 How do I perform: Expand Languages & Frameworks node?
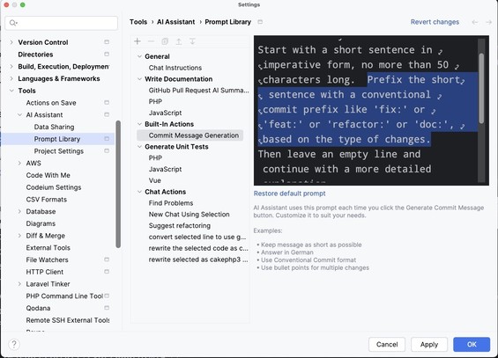click(x=11, y=78)
